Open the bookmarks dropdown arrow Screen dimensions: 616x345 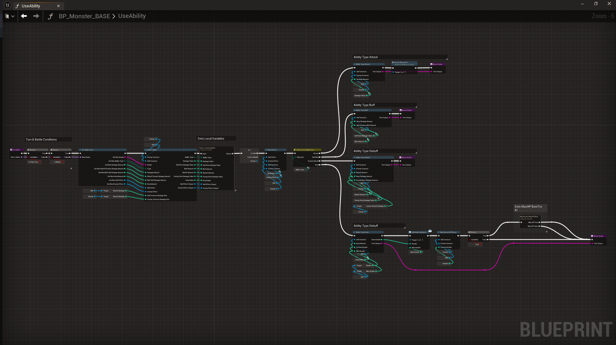tap(13, 16)
